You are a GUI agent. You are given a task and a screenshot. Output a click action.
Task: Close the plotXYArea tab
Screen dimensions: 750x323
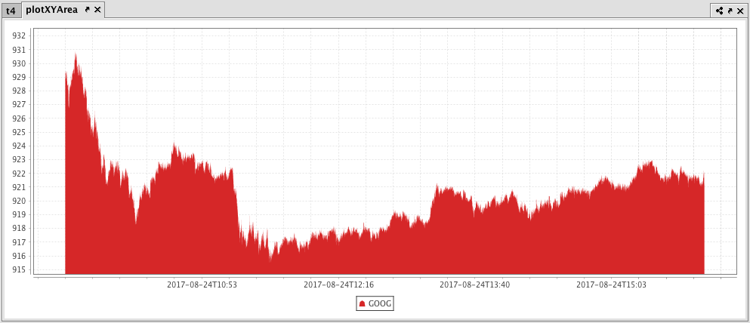pos(97,10)
